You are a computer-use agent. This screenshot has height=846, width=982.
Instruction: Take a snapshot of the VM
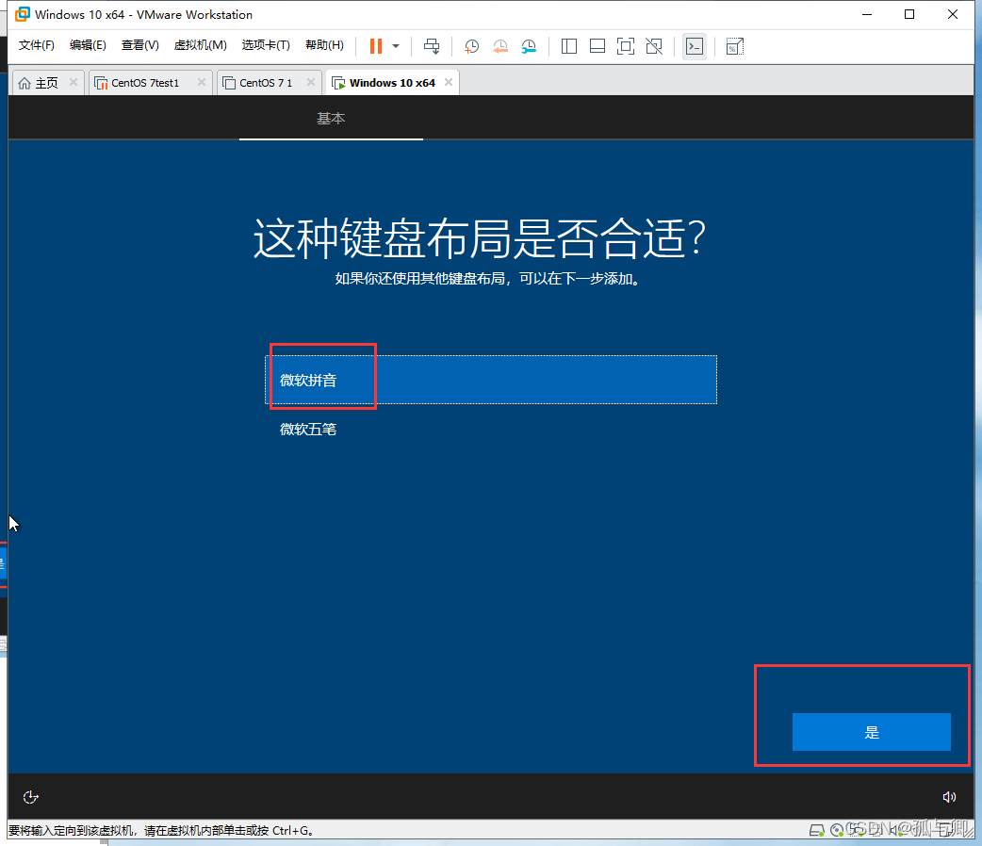[x=471, y=46]
